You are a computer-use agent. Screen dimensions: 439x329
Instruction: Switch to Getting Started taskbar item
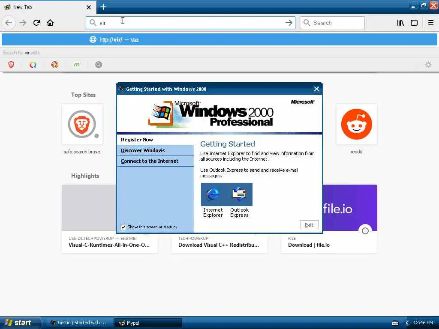point(79,323)
